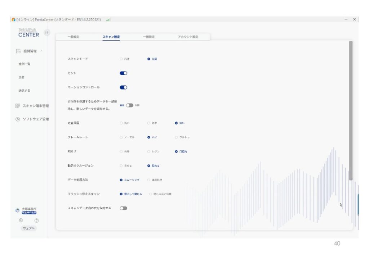
Task: Open settings via the bottom-left gear icon
Action: pos(21,220)
